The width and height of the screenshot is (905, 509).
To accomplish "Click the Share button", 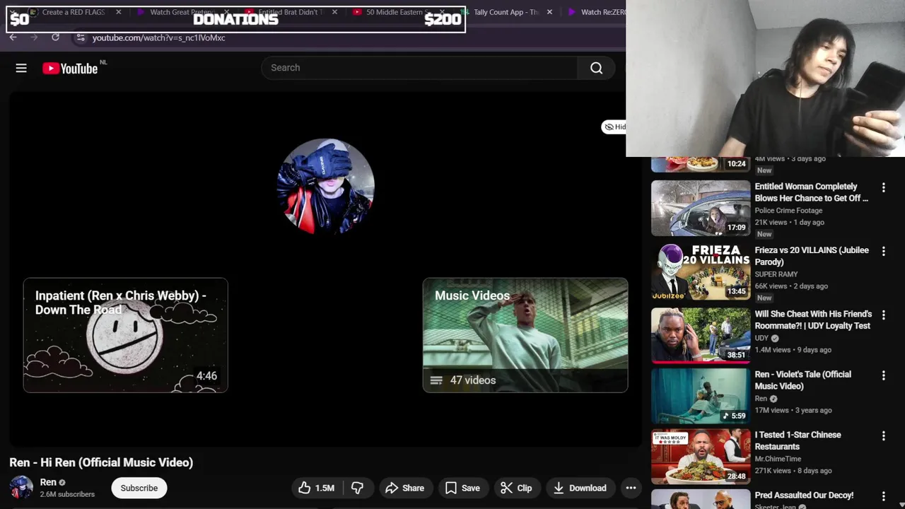I will click(x=404, y=488).
